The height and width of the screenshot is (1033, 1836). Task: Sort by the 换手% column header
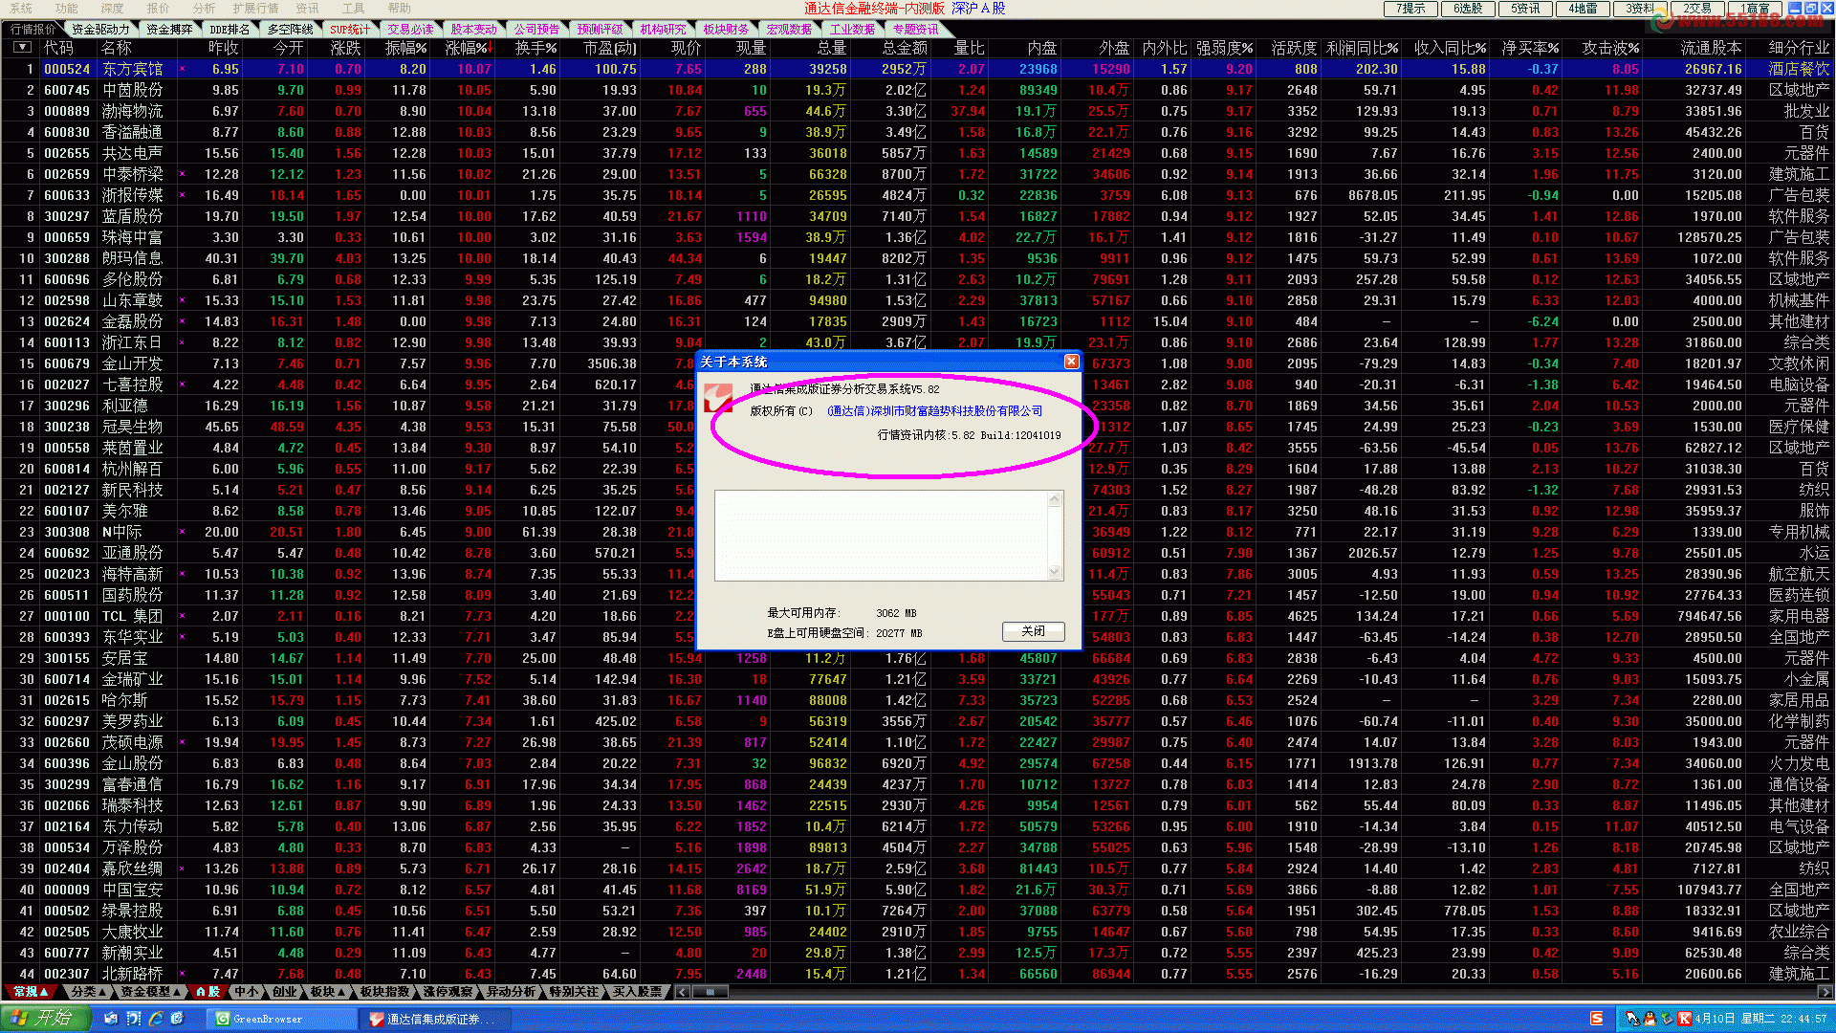535,48
